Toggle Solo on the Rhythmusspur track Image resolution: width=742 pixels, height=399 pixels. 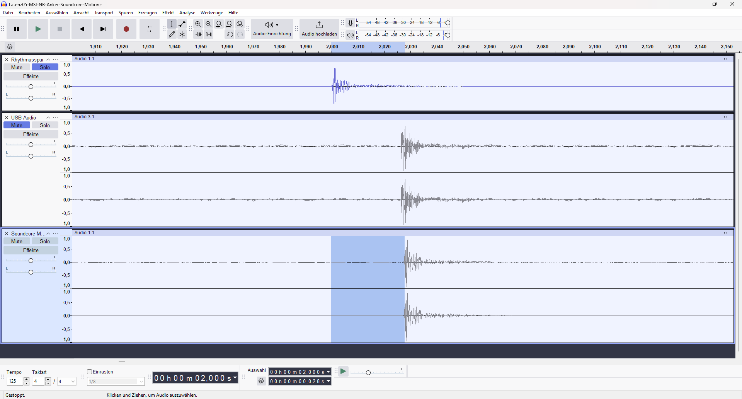45,67
